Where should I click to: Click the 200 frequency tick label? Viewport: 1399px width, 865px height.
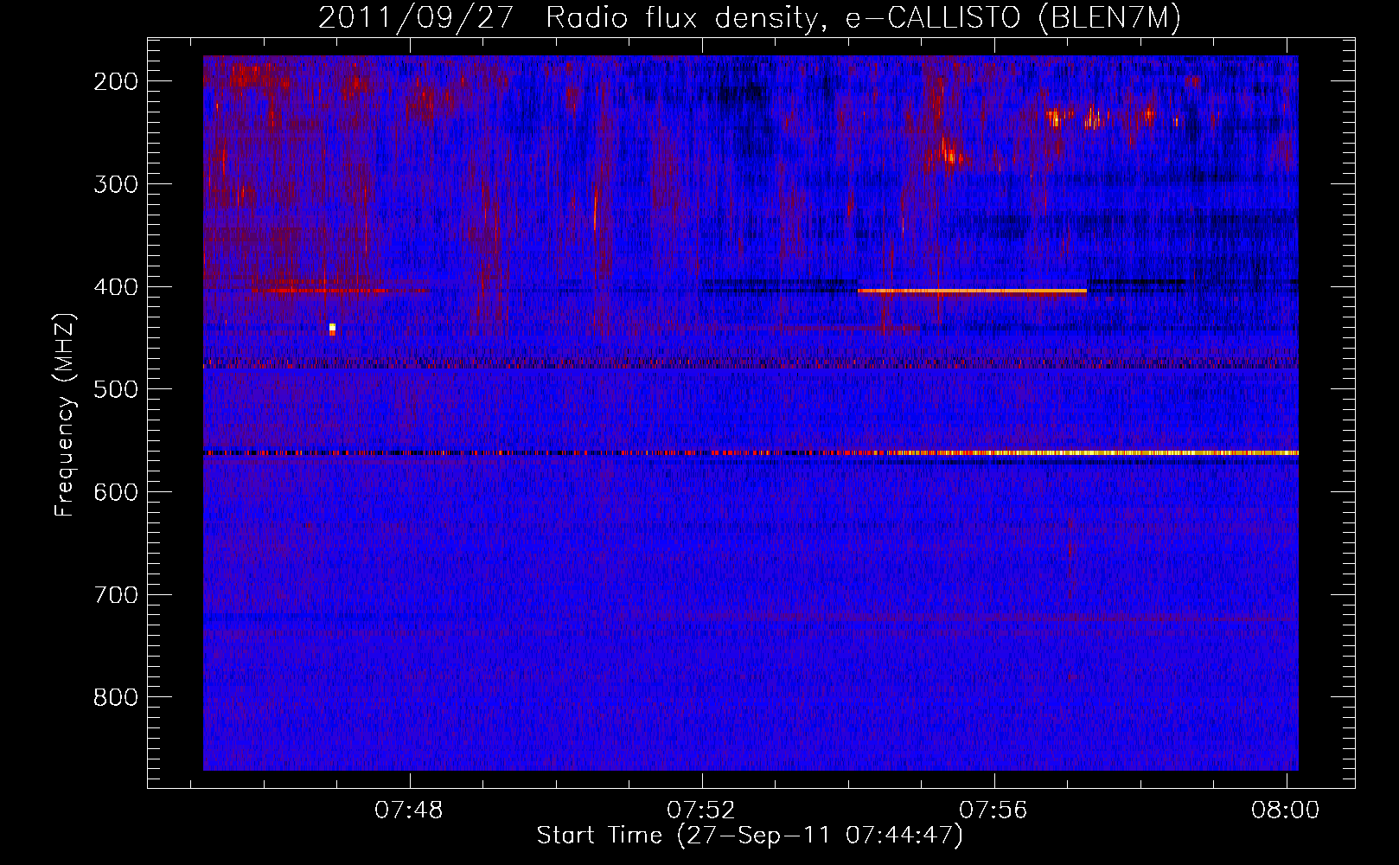pos(115,81)
